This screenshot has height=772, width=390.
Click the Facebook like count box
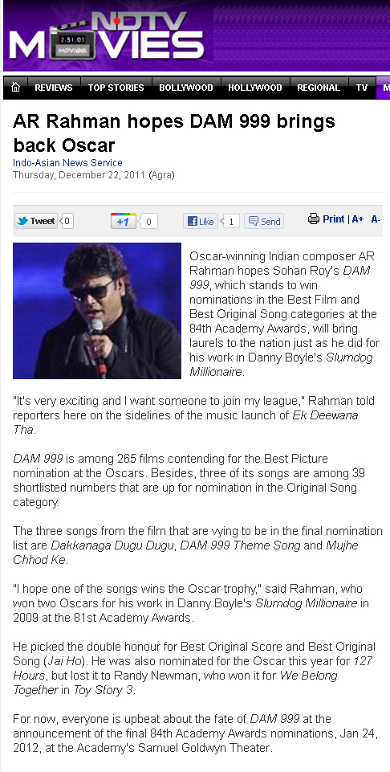231,221
